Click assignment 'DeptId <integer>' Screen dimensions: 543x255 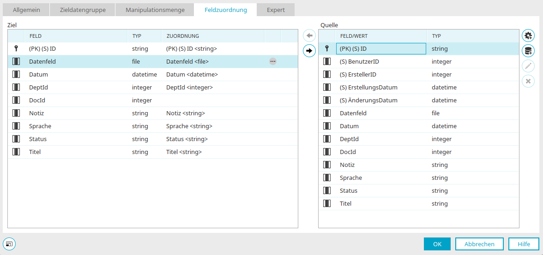point(190,88)
